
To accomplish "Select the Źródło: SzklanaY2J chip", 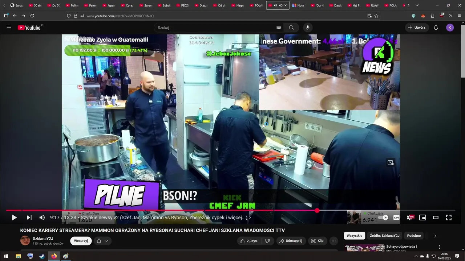I will [x=384, y=236].
